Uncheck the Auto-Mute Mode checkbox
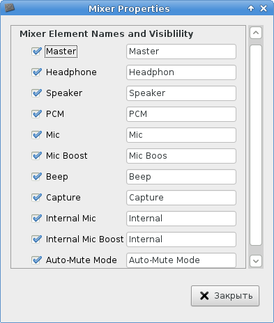274x323 pixels. click(x=36, y=260)
